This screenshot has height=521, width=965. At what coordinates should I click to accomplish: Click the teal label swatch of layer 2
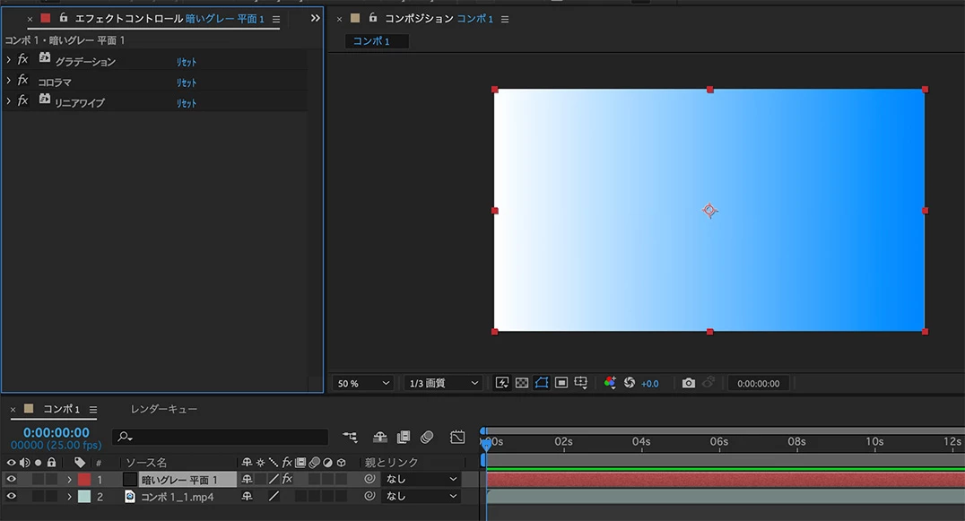84,497
